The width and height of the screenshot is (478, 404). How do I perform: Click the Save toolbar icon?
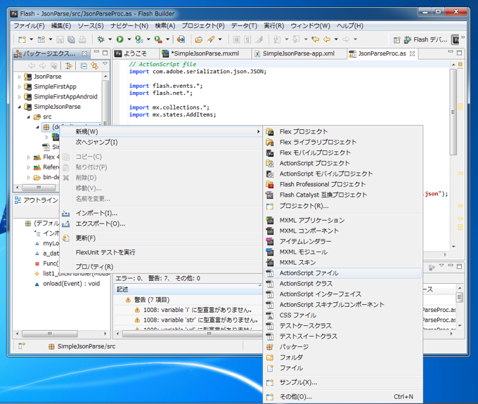click(x=60, y=39)
